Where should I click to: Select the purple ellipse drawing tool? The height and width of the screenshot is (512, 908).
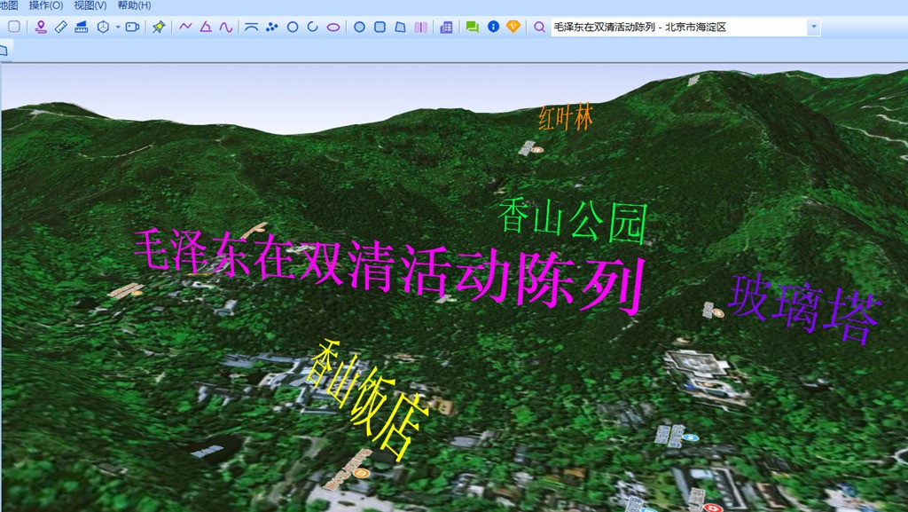(333, 27)
